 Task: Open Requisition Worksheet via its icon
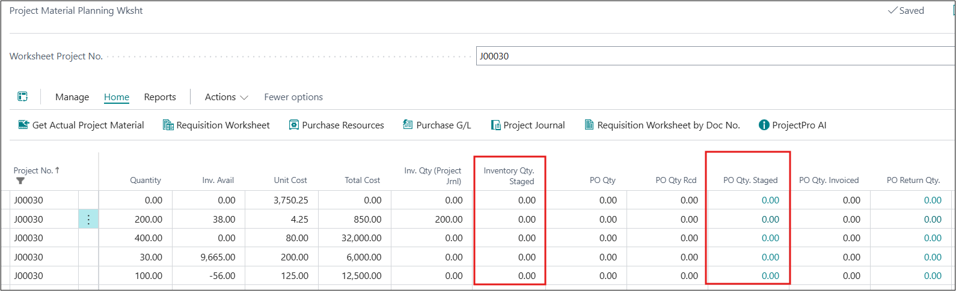168,125
